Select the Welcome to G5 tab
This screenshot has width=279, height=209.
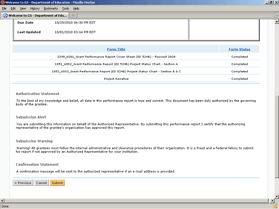pyautogui.click(x=35, y=16)
